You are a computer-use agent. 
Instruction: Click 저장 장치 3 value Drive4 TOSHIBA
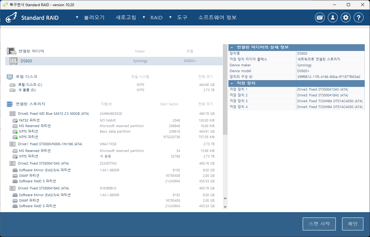[x=330, y=101]
